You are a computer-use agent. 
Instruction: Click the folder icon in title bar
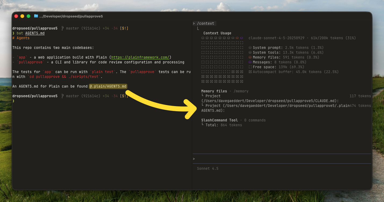tap(36, 16)
